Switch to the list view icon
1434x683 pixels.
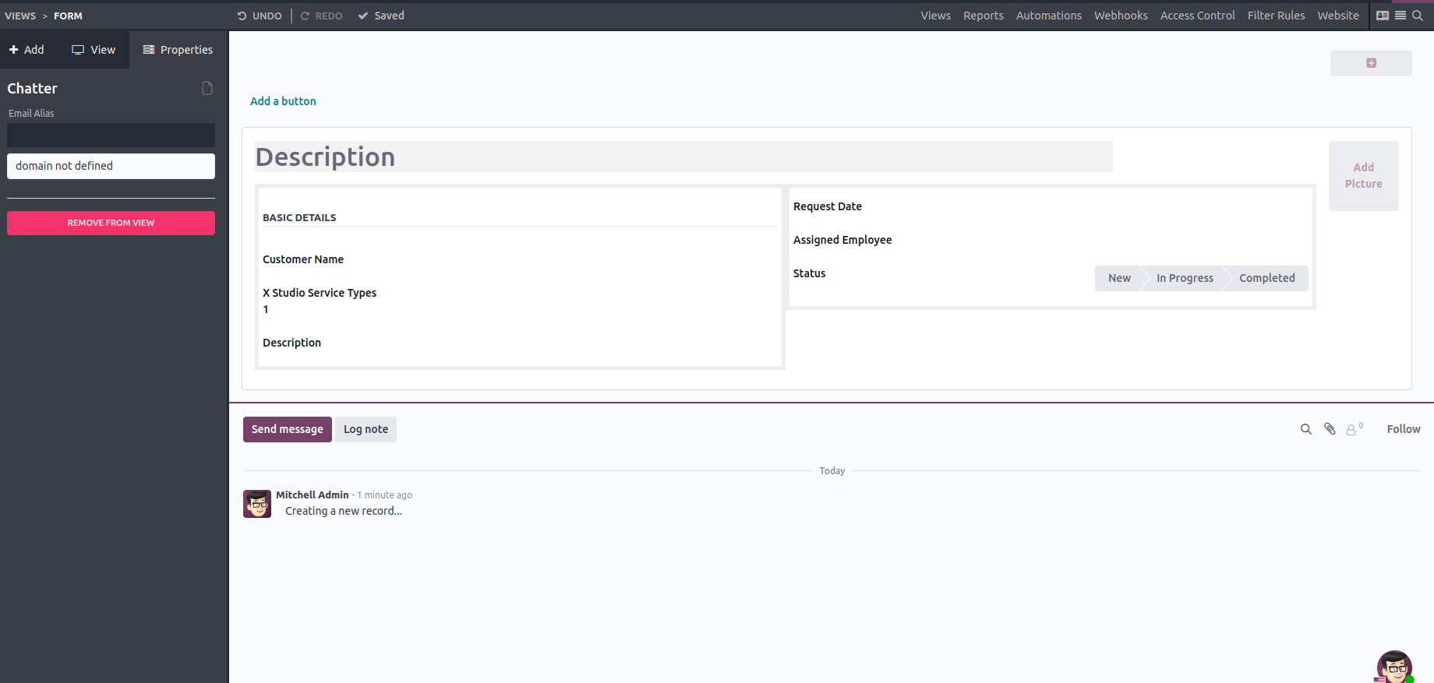point(1400,16)
